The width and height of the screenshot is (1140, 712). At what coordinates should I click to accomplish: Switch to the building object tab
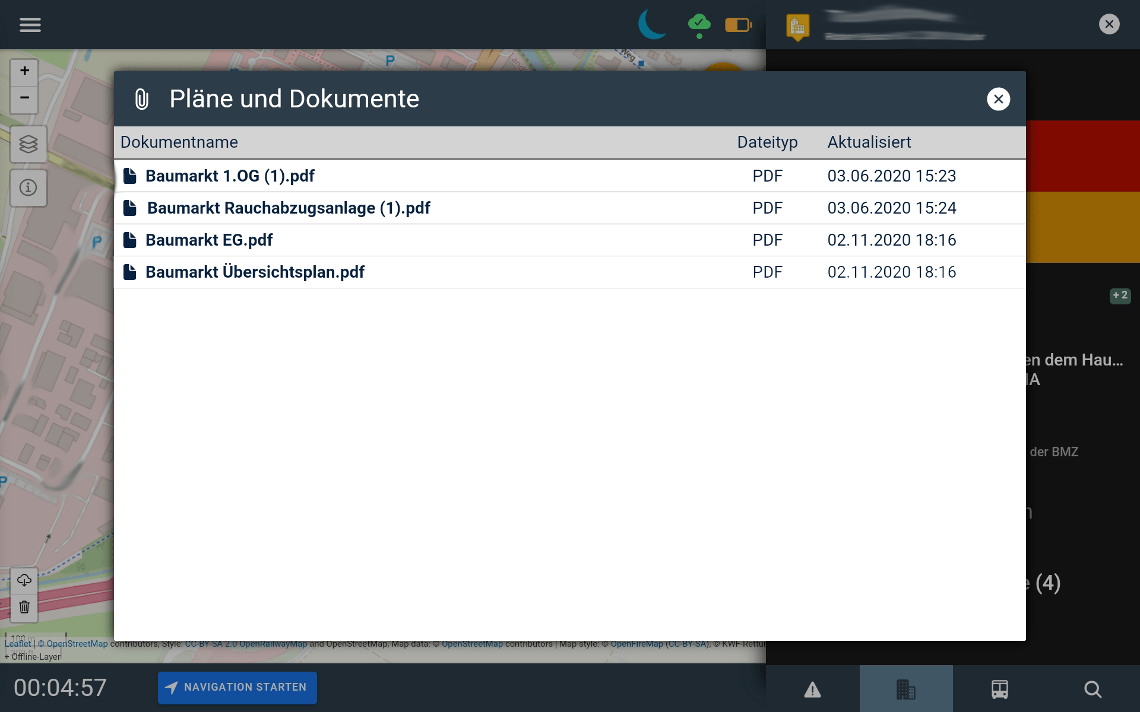click(905, 689)
